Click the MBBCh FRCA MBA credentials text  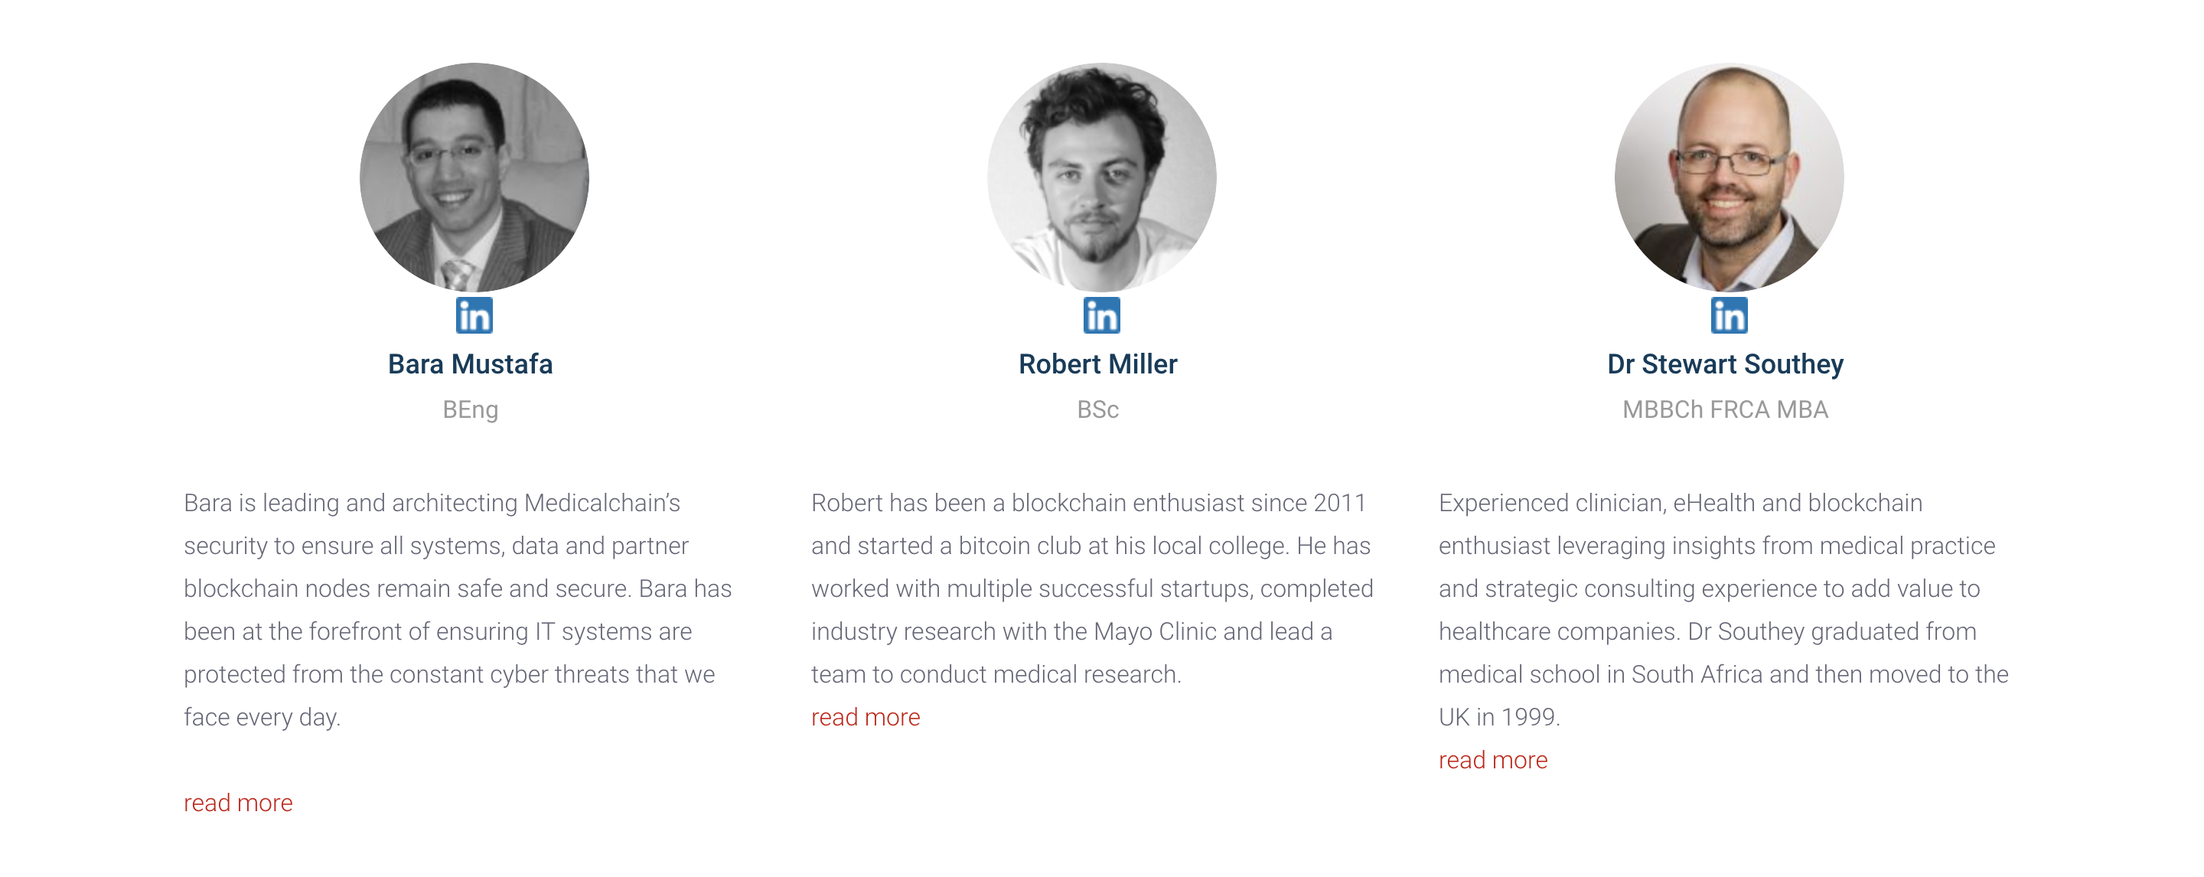pyautogui.click(x=1725, y=410)
